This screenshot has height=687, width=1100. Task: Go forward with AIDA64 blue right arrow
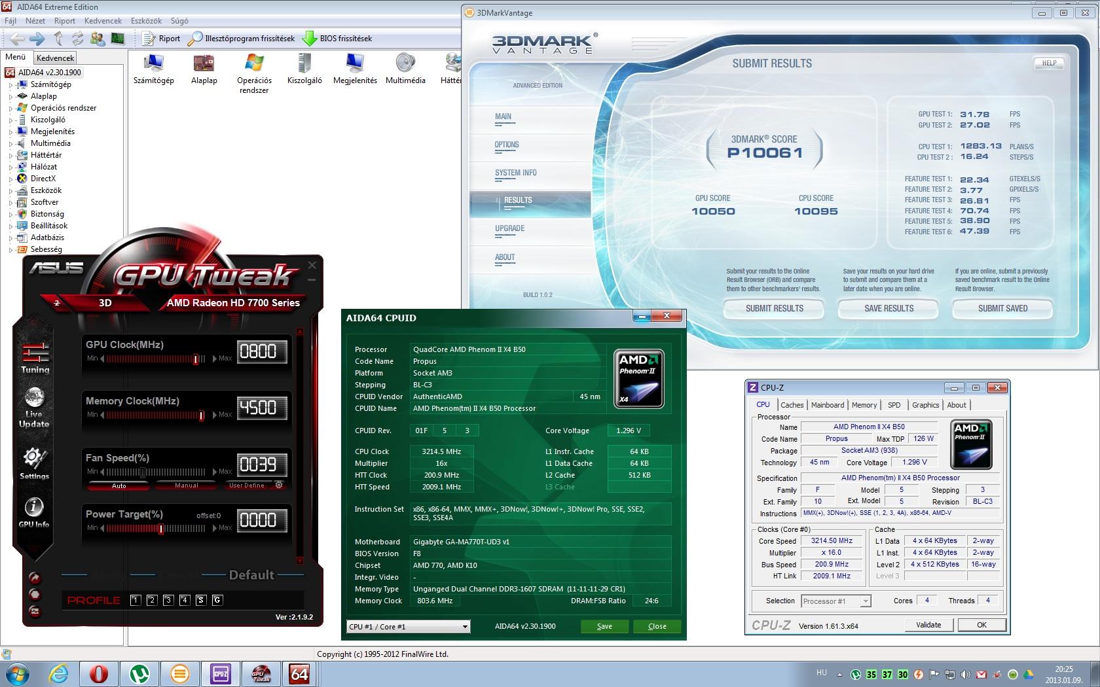(x=37, y=39)
